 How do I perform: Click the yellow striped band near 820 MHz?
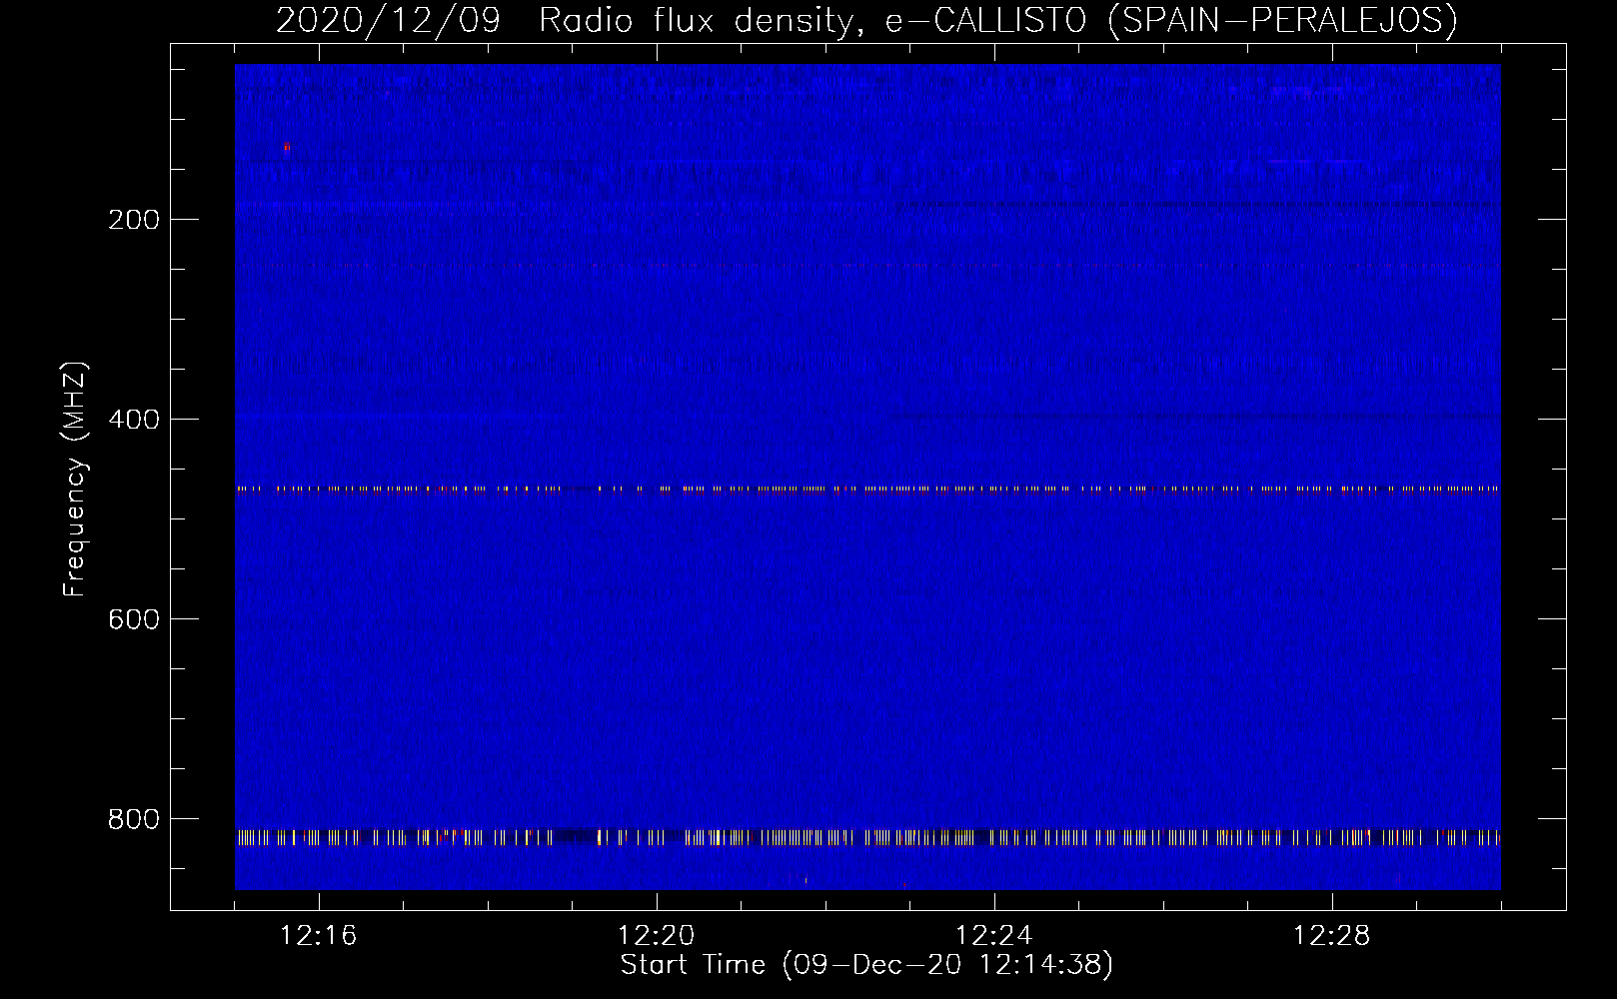point(867,837)
